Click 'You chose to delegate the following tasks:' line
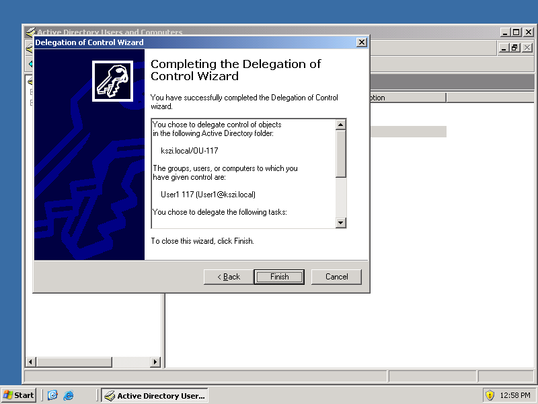 [x=220, y=212]
